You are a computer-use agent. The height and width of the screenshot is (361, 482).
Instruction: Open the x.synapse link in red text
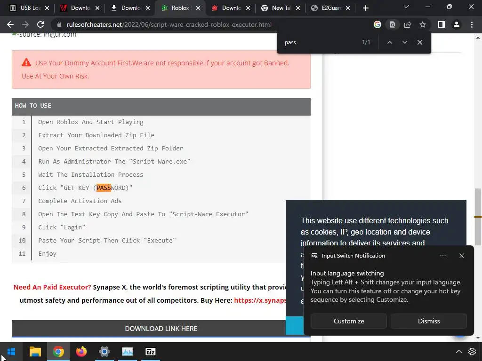coord(260,300)
